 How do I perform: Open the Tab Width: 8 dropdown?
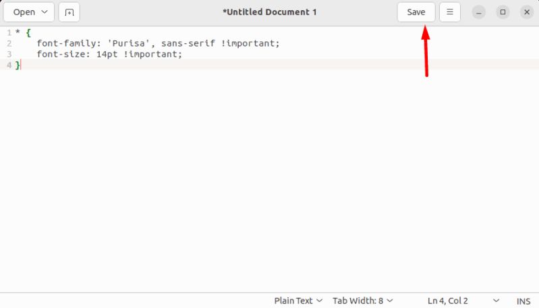(x=362, y=301)
